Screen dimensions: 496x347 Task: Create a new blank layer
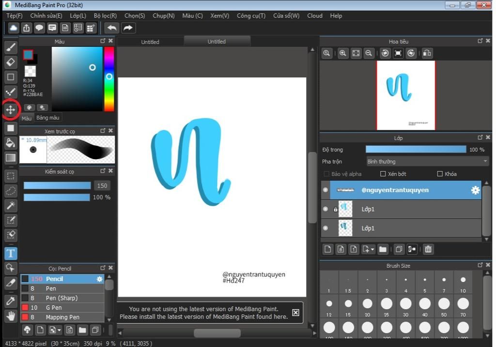328,249
